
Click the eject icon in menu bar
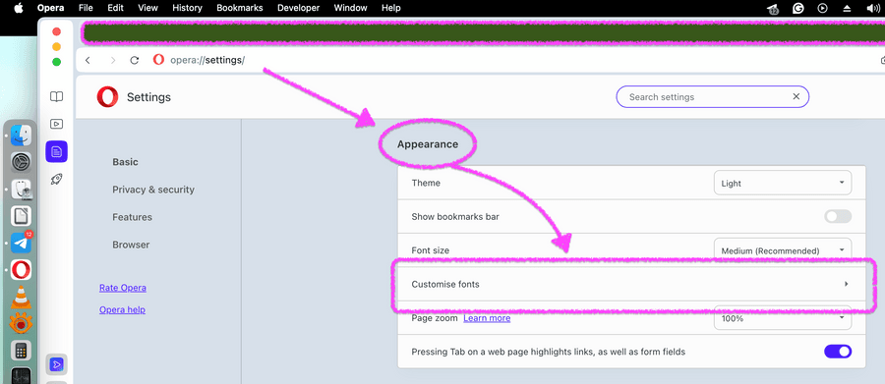[x=847, y=8]
